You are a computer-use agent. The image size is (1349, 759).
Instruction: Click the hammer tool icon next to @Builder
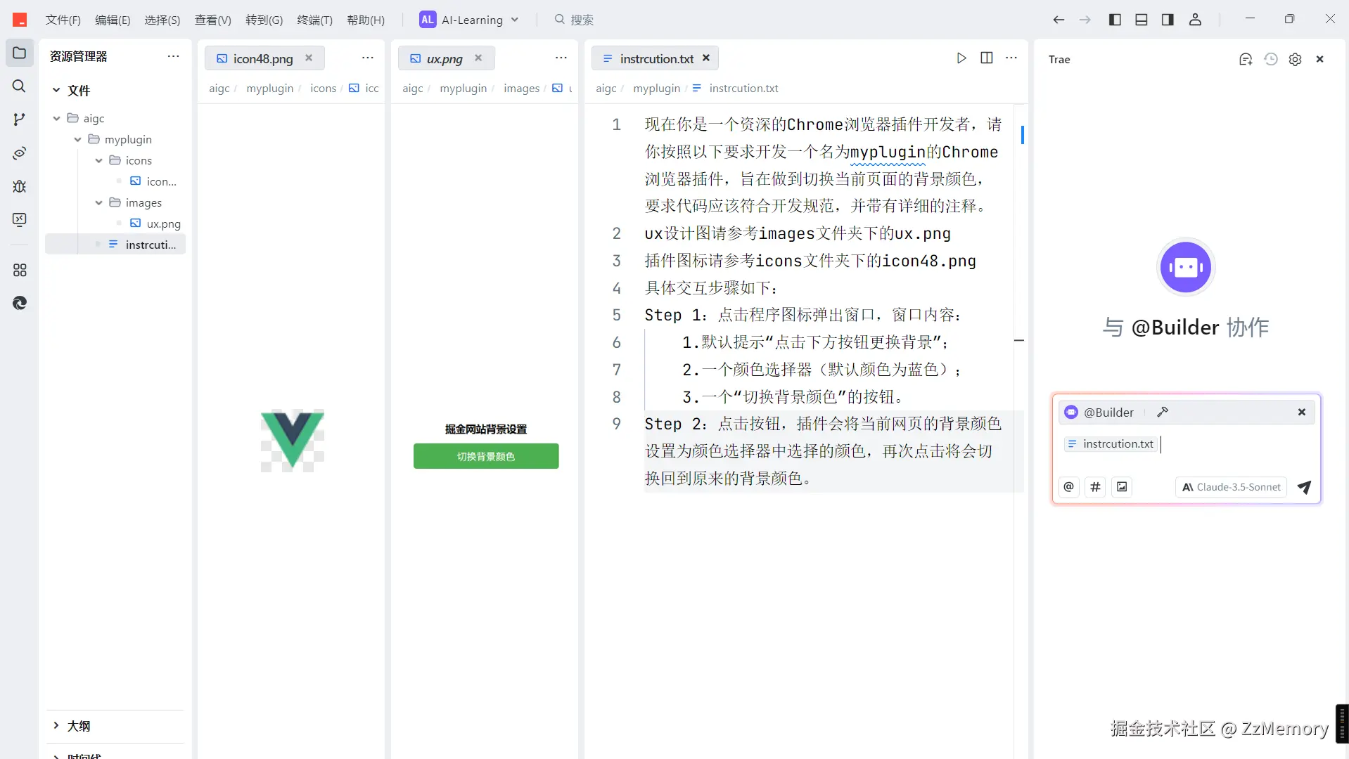click(x=1163, y=412)
